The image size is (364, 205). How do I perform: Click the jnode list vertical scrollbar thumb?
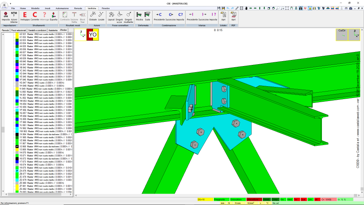point(3,129)
